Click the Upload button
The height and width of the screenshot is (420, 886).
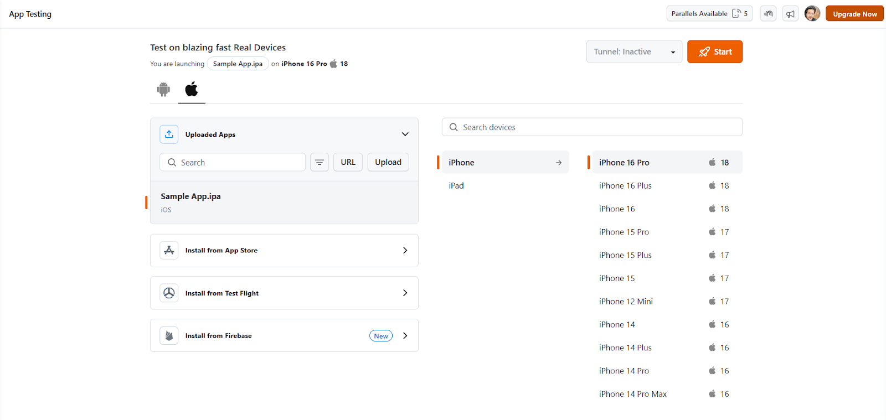[x=388, y=162]
